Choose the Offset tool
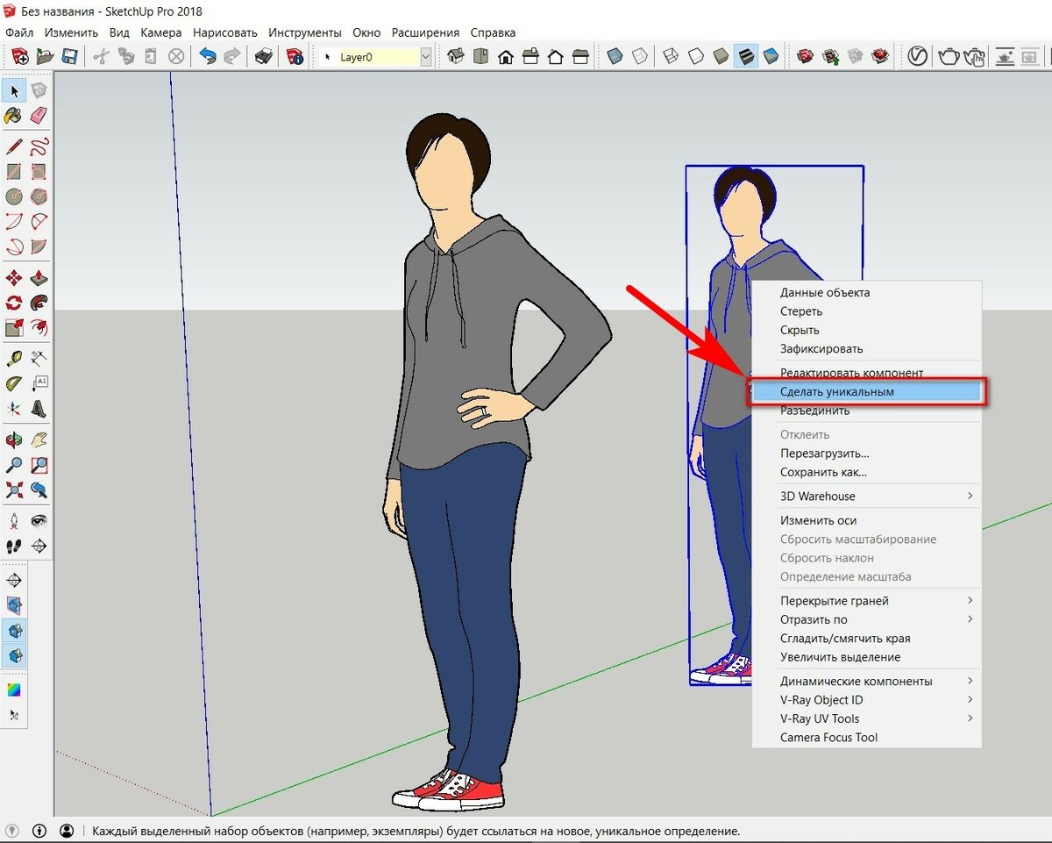Screen dimensions: 1052x843 [x=39, y=328]
